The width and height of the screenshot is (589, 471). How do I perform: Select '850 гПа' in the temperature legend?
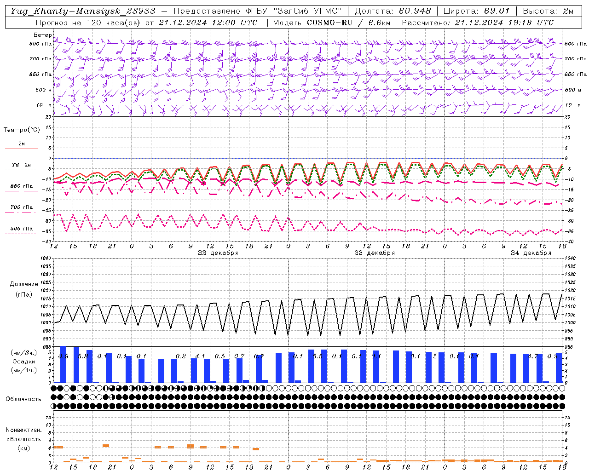[x=22, y=186]
